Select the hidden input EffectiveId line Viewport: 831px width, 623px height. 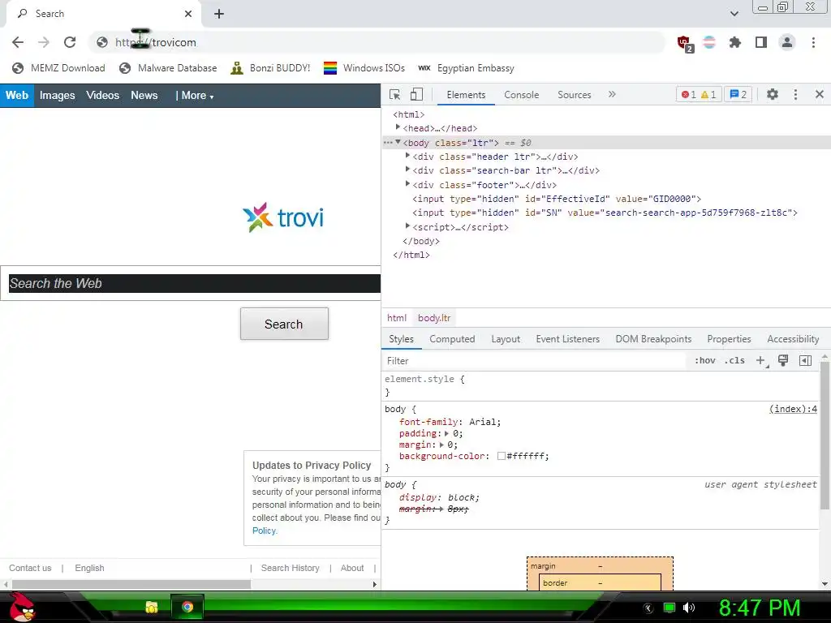(557, 200)
